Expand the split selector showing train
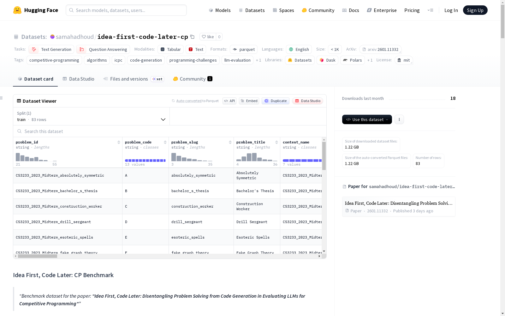This screenshot has height=316, width=505. pos(92,116)
